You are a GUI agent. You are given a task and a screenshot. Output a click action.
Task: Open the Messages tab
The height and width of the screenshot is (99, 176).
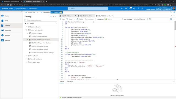tap(70, 82)
